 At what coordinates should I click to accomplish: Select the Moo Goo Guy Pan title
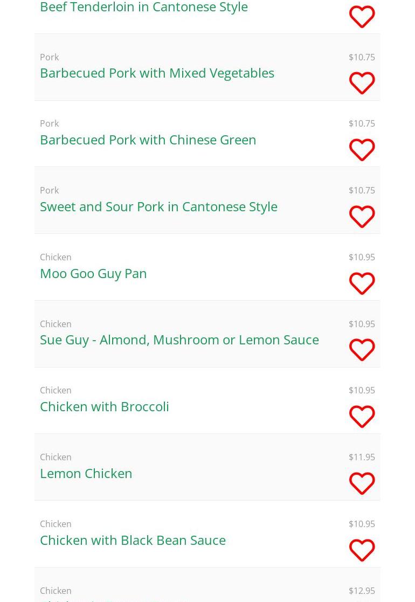[93, 273]
